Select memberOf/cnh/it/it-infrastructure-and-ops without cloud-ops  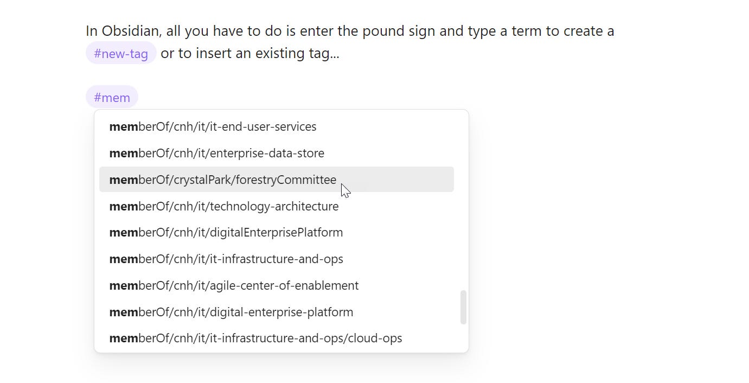point(276,259)
